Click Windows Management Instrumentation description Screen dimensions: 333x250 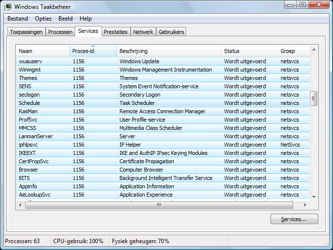point(166,70)
